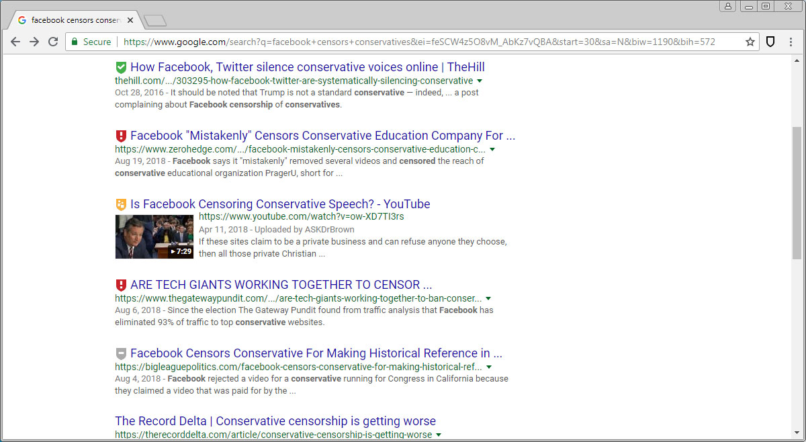806x442 pixels.
Task: Open the shield extension icon in toolbar
Action: 770,42
